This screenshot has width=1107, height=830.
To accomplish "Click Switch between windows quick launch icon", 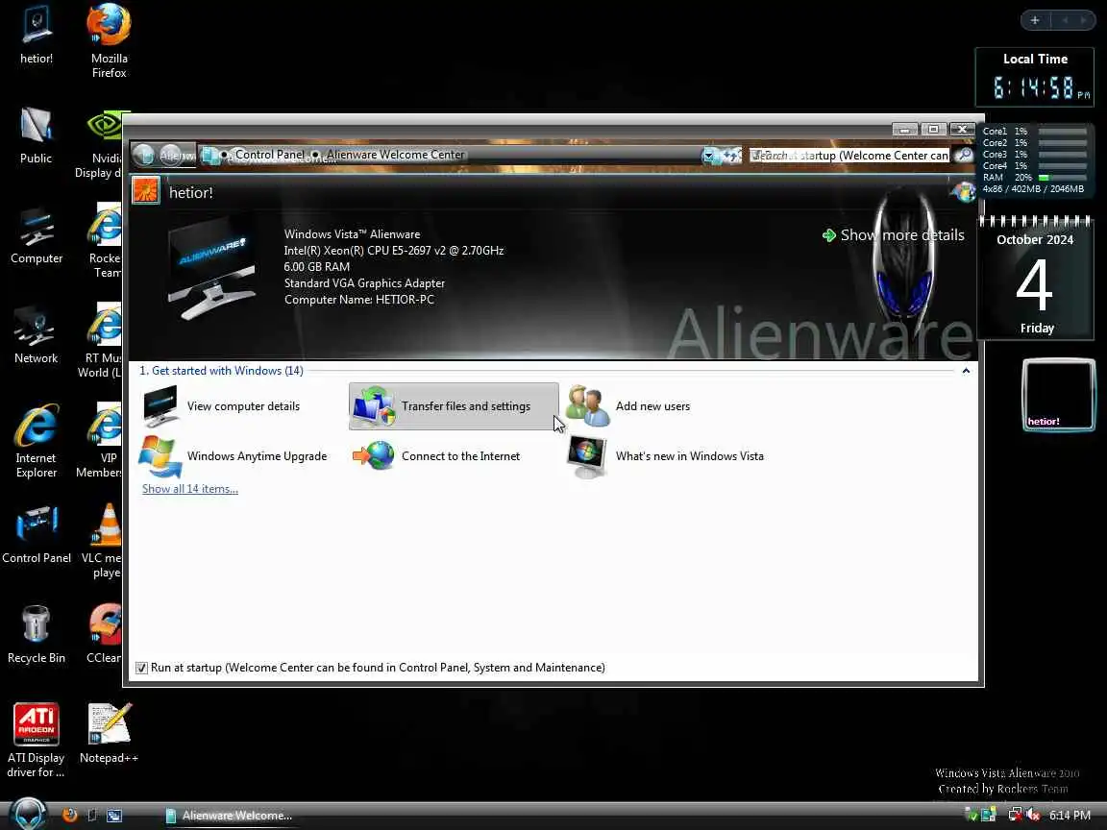I will [113, 816].
